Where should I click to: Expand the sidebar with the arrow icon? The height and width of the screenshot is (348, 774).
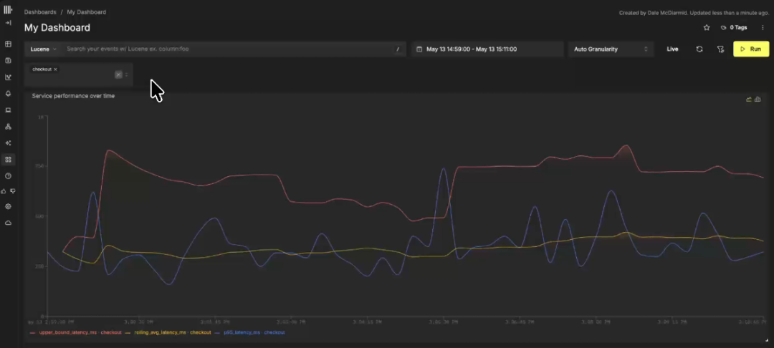coord(8,23)
